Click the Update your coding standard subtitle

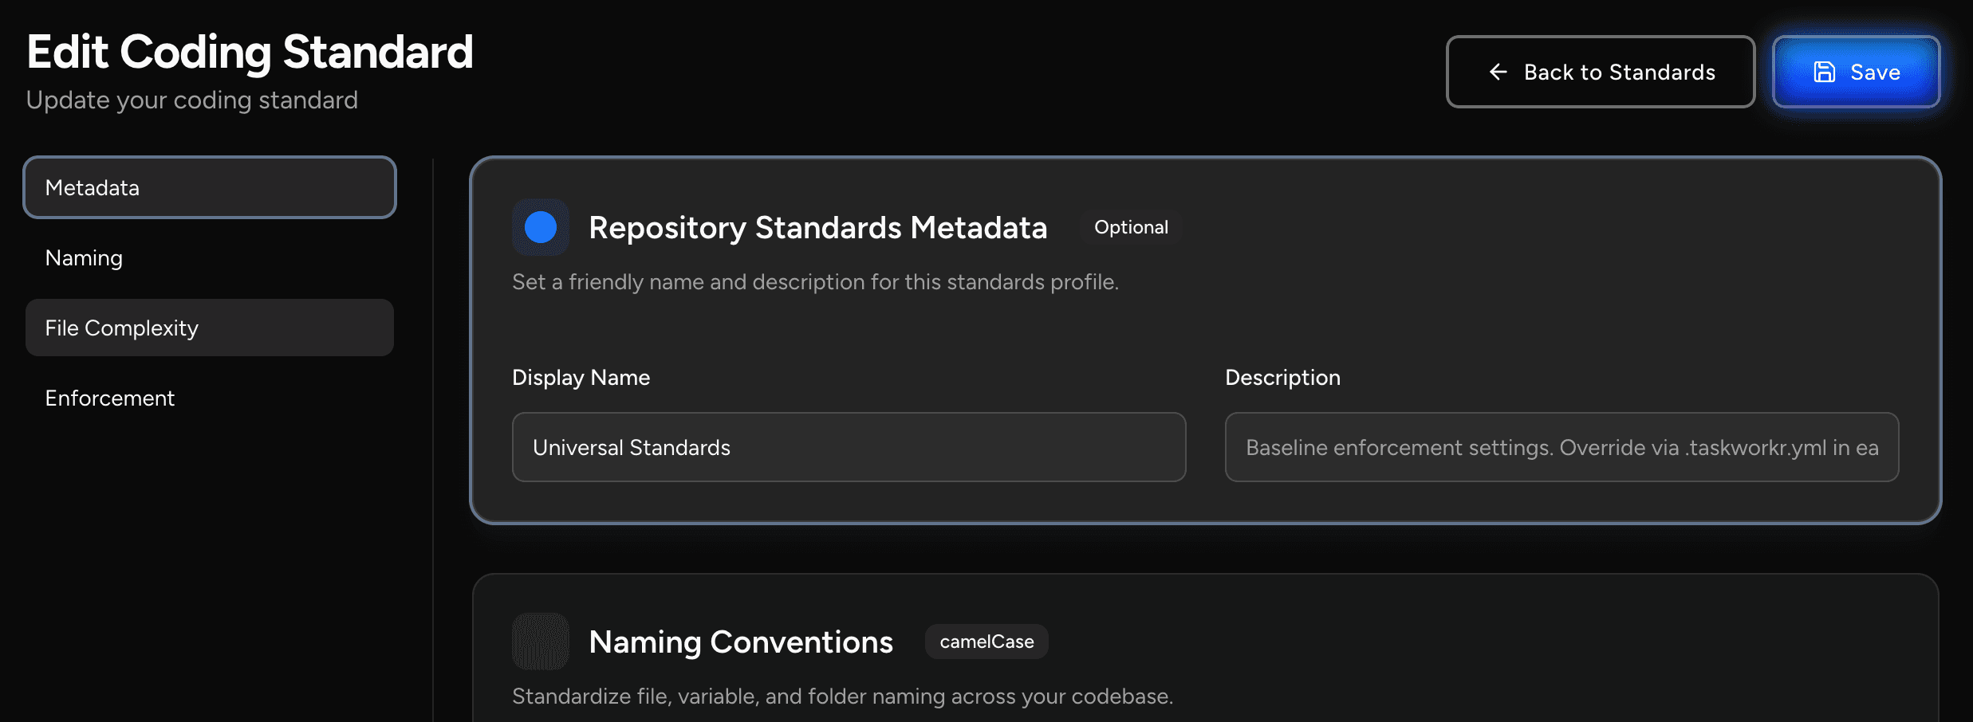192,100
